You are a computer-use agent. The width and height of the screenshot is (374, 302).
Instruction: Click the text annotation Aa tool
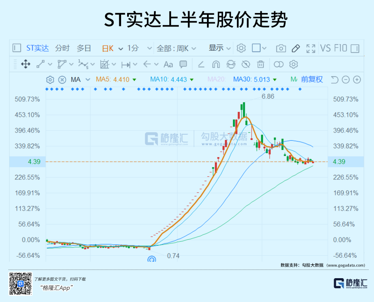click(168, 65)
